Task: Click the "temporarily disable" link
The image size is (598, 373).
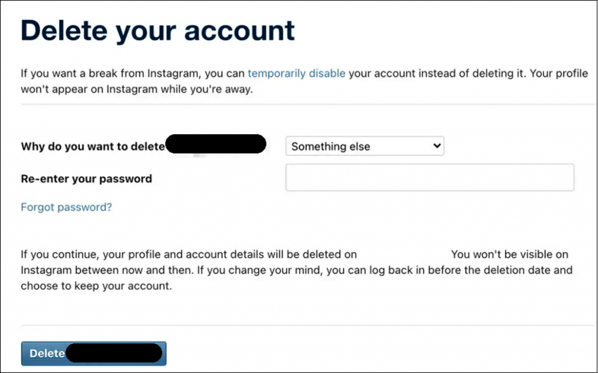Action: (x=296, y=74)
